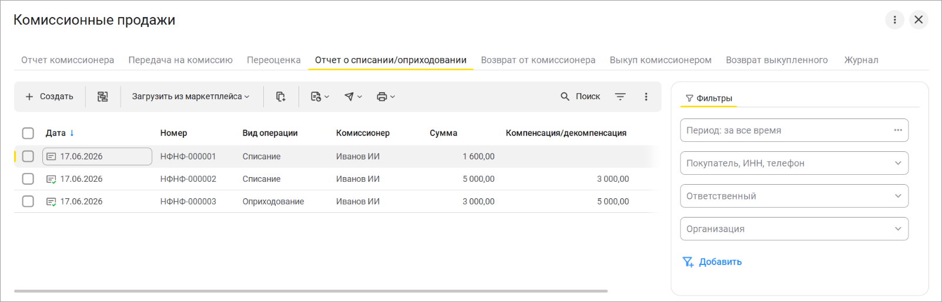This screenshot has height=302, width=942.
Task: Check the box for row НФНФ-000002
Action: click(28, 179)
